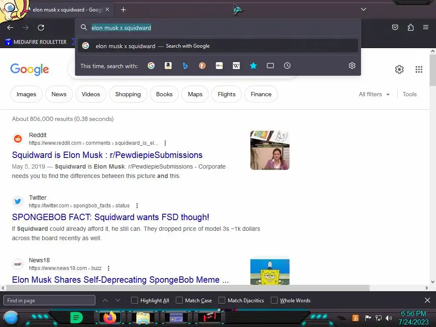The width and height of the screenshot is (436, 327).
Task: Search bookmarks using the star icon
Action: tap(253, 66)
